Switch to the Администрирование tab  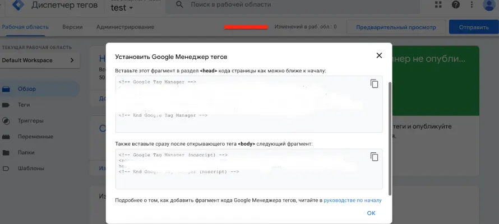(126, 27)
